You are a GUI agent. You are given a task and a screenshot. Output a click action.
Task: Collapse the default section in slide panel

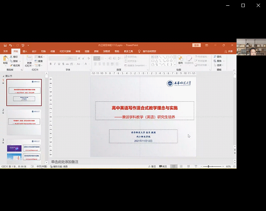point(3,76)
